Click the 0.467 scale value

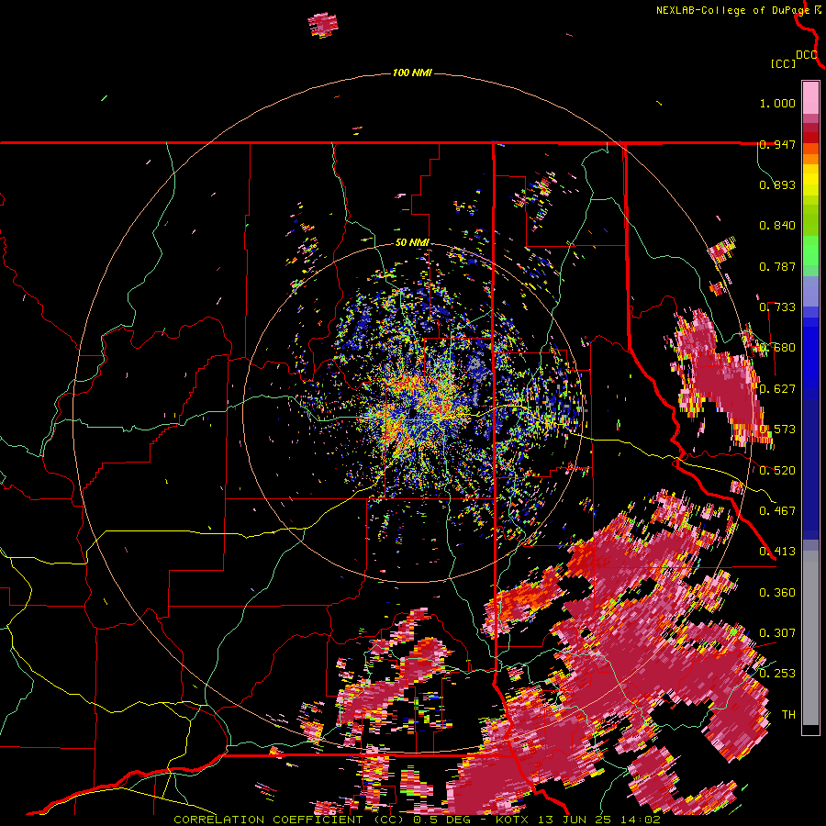point(777,511)
